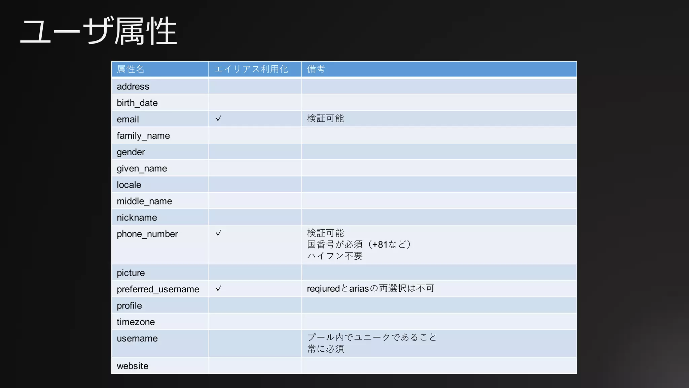Click 検証可能 note in the email row
Image resolution: width=689 pixels, height=388 pixels.
pos(325,118)
